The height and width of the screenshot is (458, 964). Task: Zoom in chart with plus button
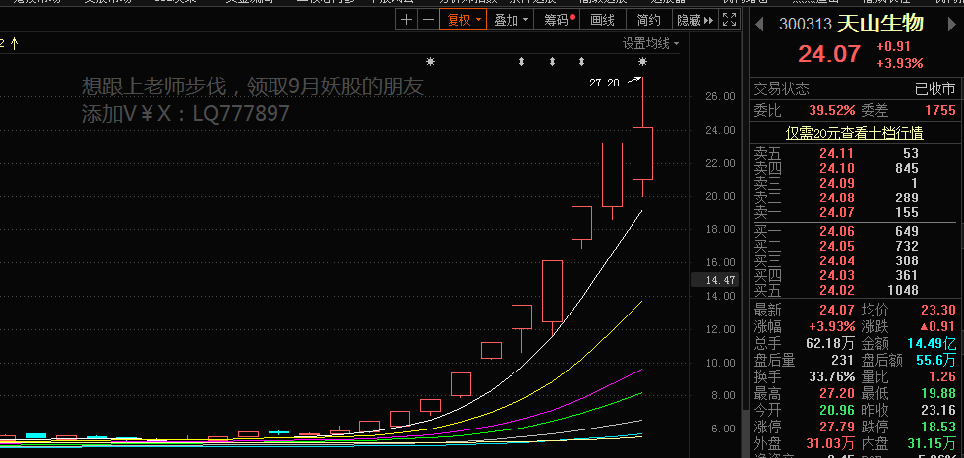pyautogui.click(x=406, y=20)
